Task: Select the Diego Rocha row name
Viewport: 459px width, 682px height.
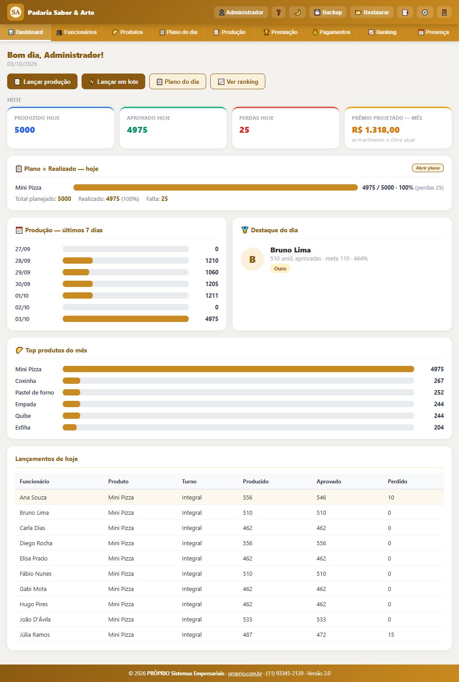Action: pos(36,543)
